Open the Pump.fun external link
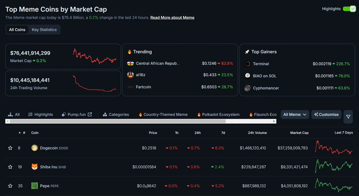 (x=77, y=114)
